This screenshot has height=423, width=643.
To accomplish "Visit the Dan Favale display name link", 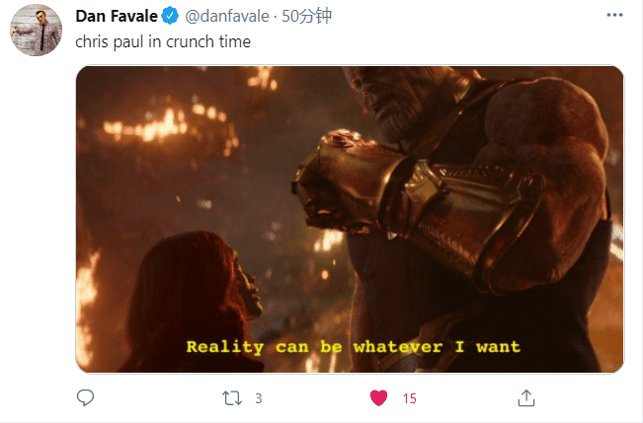I will click(117, 17).
